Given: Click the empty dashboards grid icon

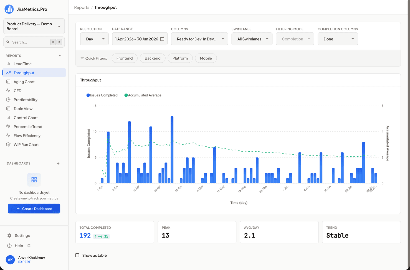Looking at the screenshot, I should [x=34, y=180].
